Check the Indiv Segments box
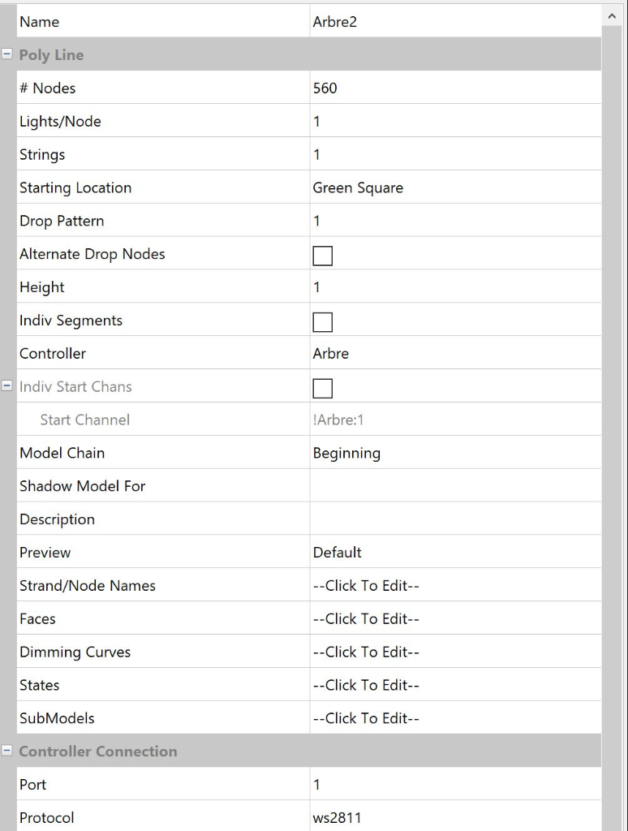The image size is (628, 831). point(322,321)
